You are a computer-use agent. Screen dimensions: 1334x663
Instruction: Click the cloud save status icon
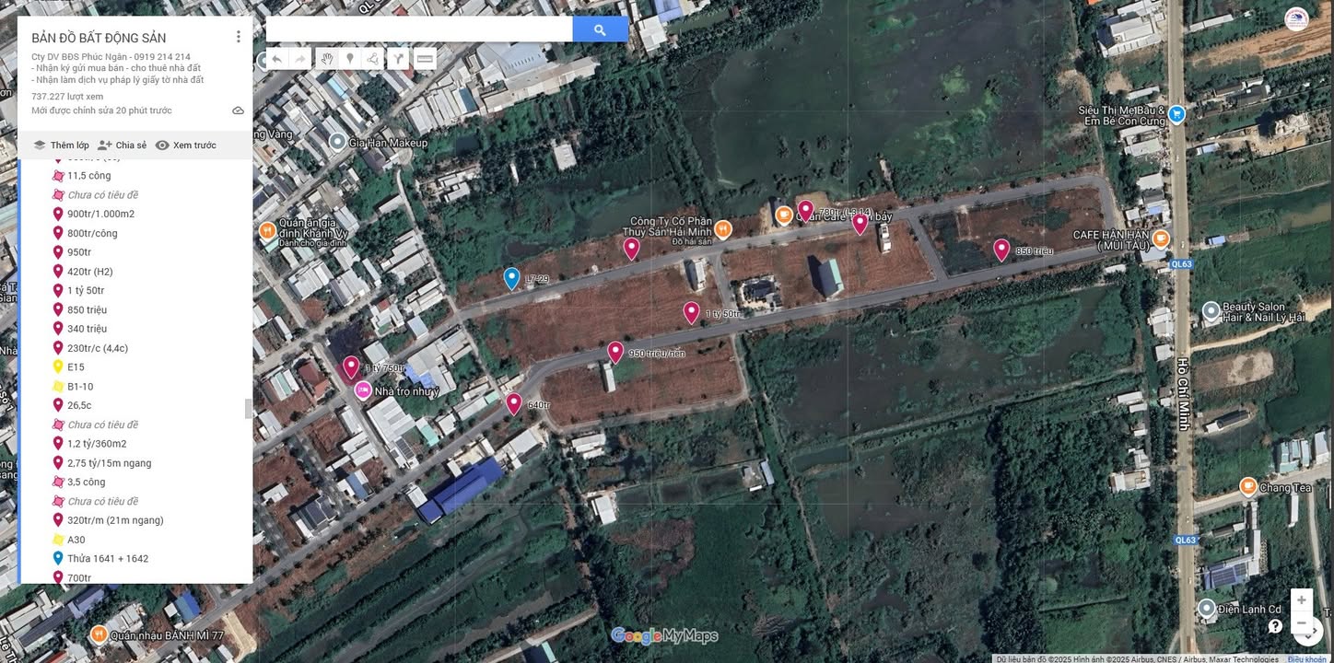[238, 110]
